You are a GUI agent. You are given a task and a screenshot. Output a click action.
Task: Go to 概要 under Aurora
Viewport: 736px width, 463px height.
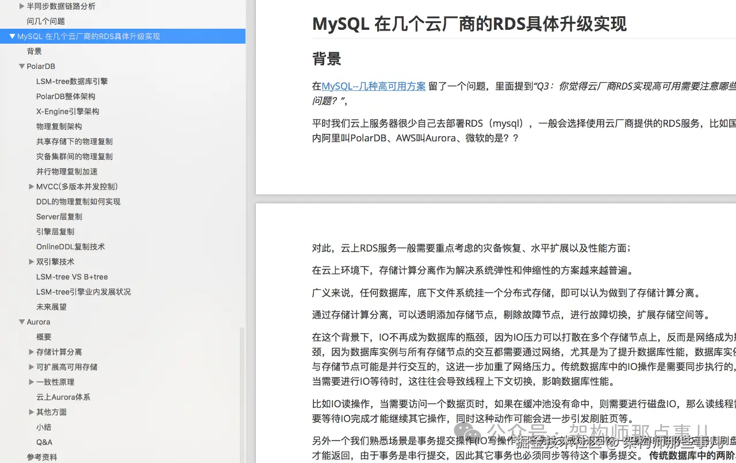[44, 337]
